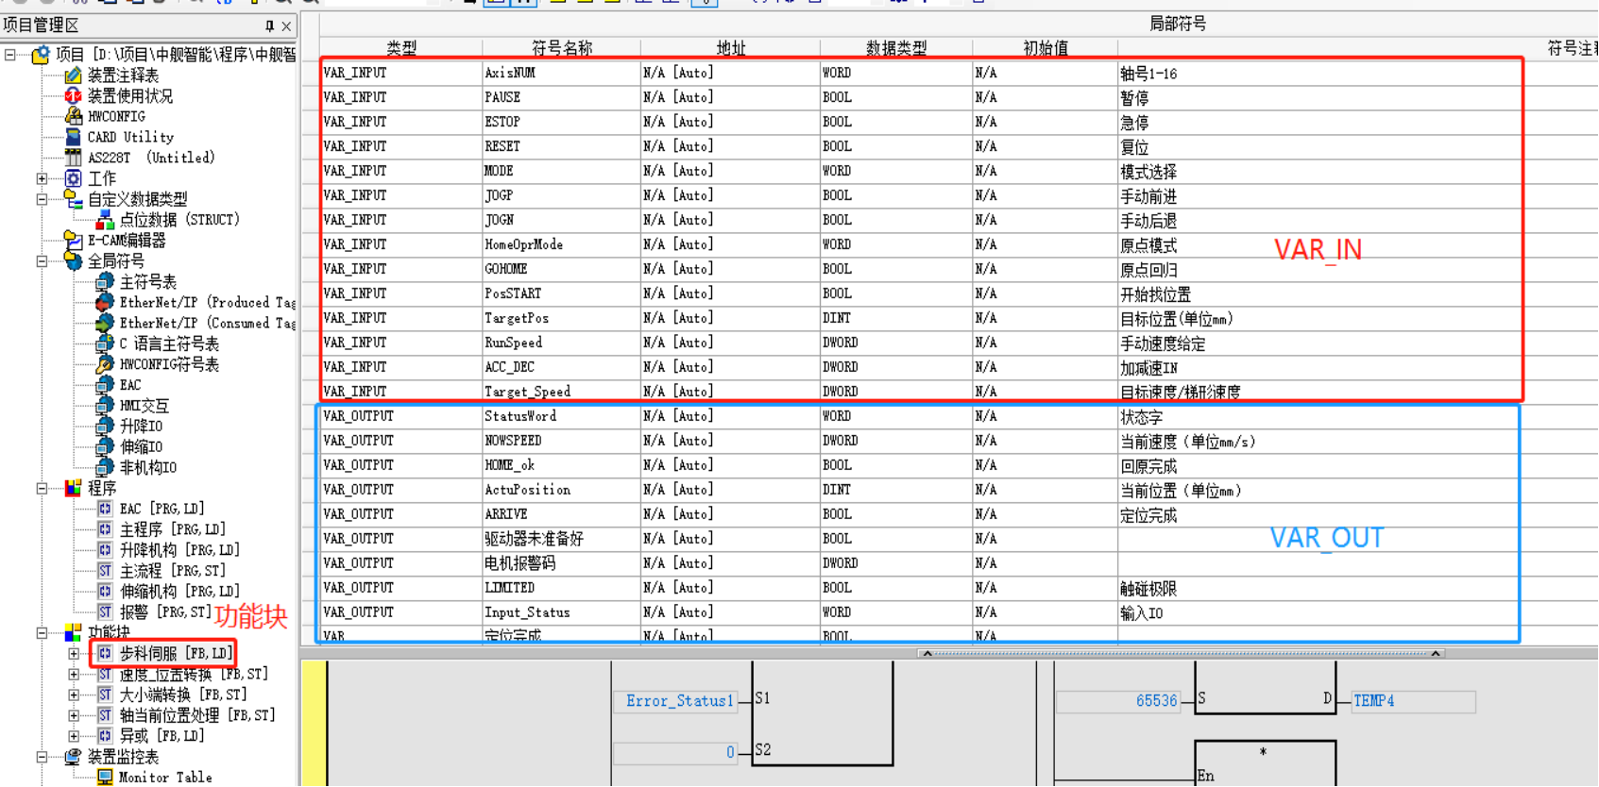Viewport: 1599px width, 787px height.
Task: Click the 步科伺服 function block icon
Action: tap(105, 653)
